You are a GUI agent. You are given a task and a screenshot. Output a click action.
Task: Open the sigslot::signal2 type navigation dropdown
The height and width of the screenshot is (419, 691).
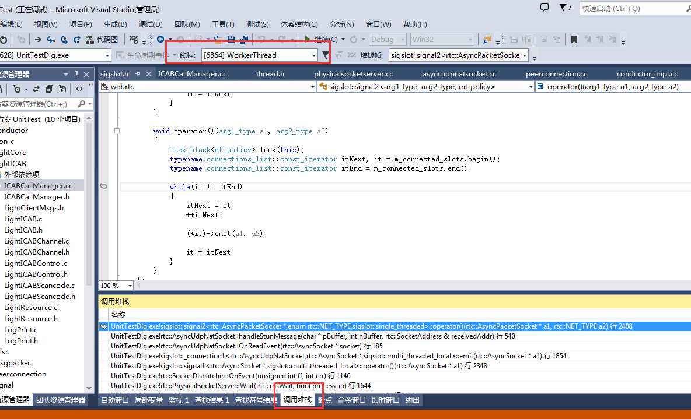[425, 87]
